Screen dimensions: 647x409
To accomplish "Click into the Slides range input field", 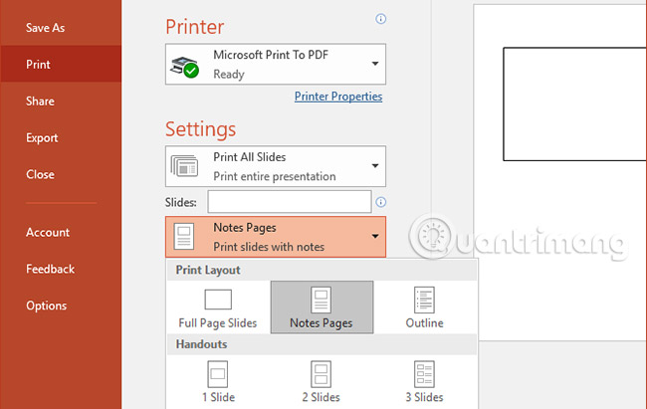I will [x=290, y=202].
